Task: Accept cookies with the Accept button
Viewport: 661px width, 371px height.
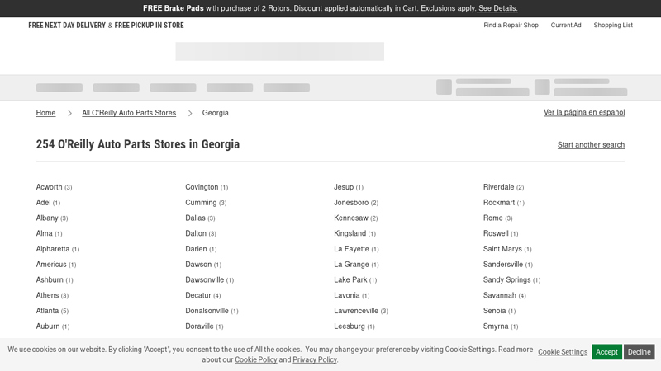Action: pyautogui.click(x=606, y=352)
